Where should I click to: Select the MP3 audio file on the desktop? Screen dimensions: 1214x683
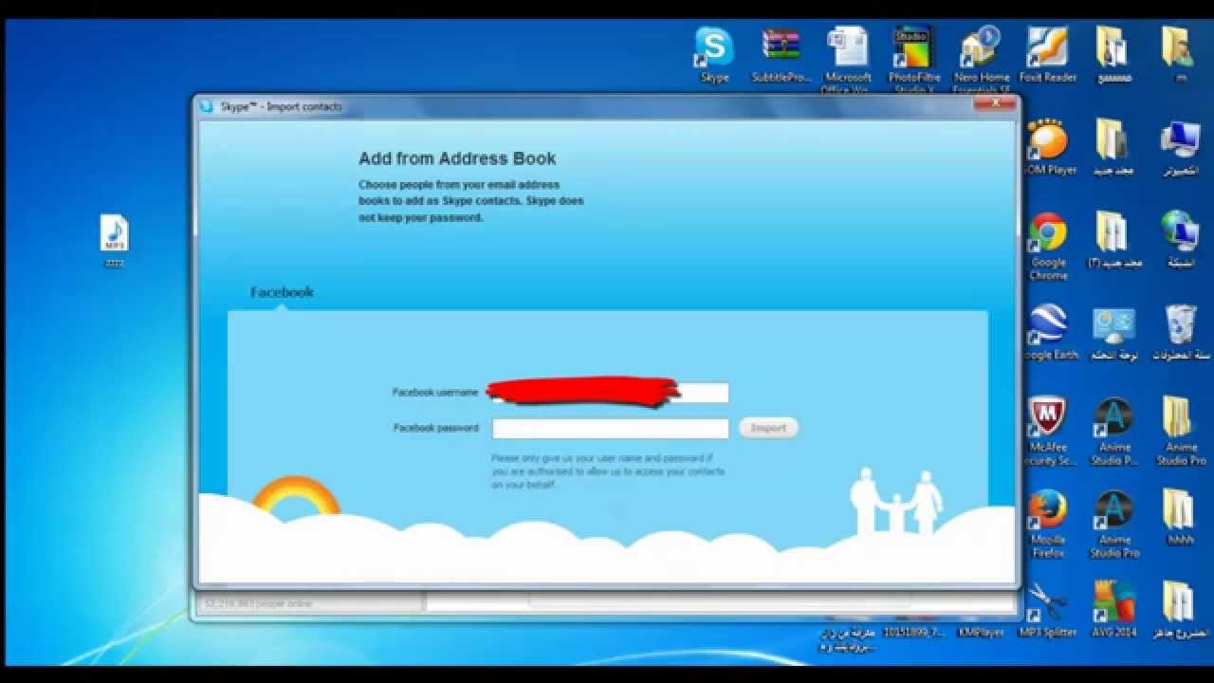click(x=114, y=241)
